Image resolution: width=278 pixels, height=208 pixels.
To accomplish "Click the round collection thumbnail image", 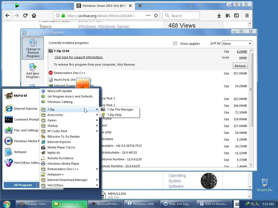I will coord(209,181).
